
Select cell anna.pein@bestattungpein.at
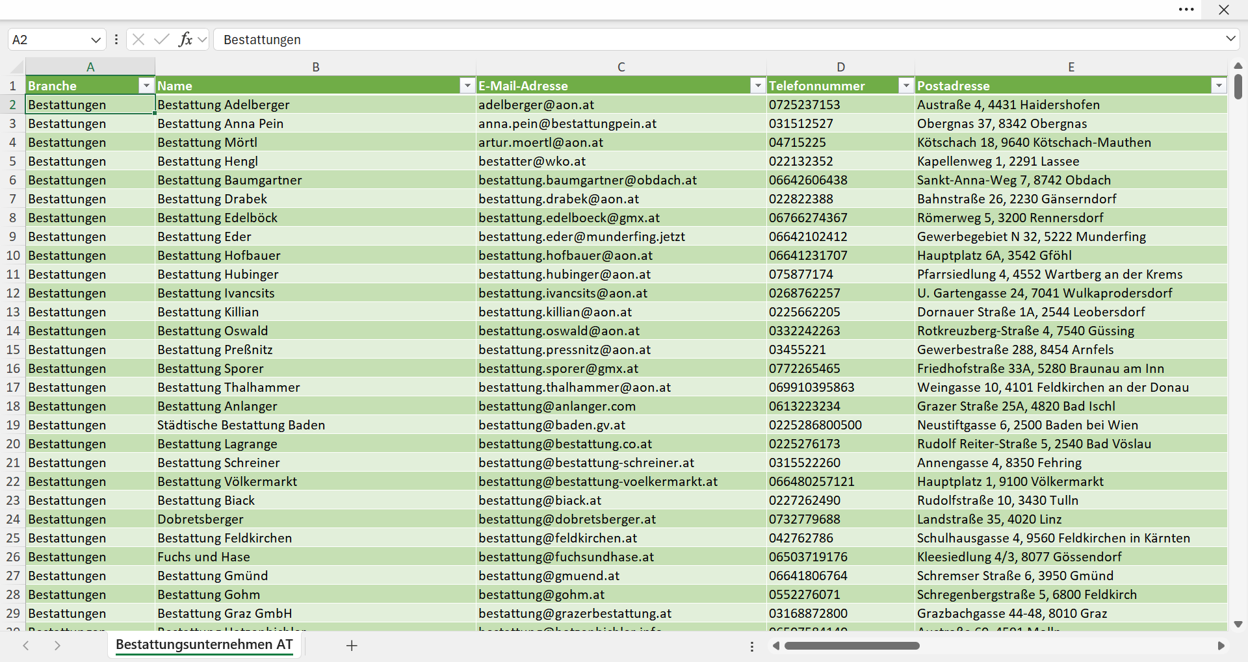click(x=621, y=123)
